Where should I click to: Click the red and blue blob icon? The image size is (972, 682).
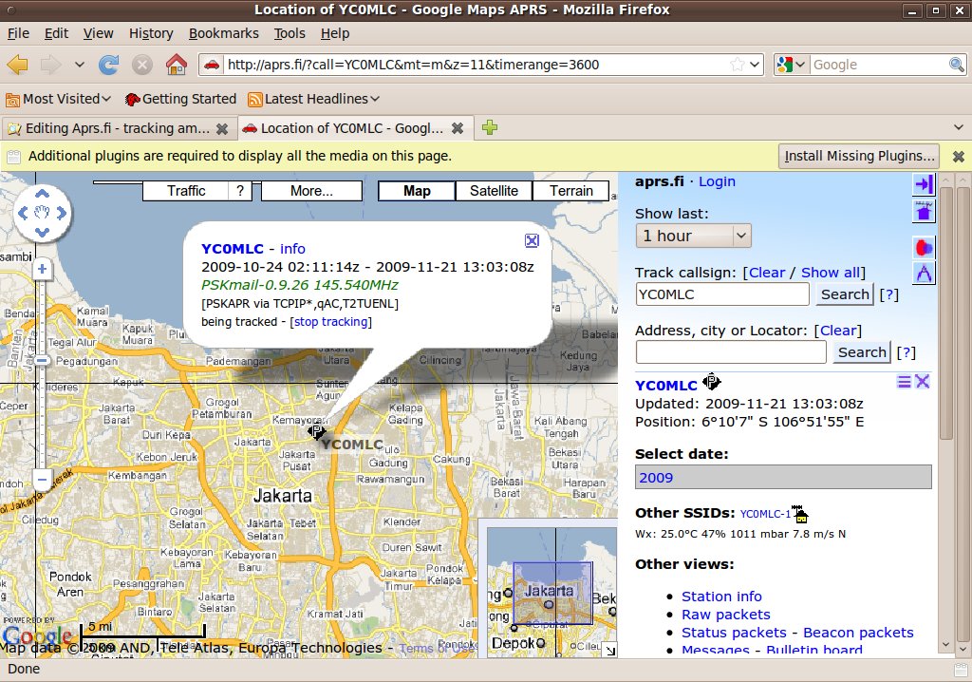(x=924, y=247)
